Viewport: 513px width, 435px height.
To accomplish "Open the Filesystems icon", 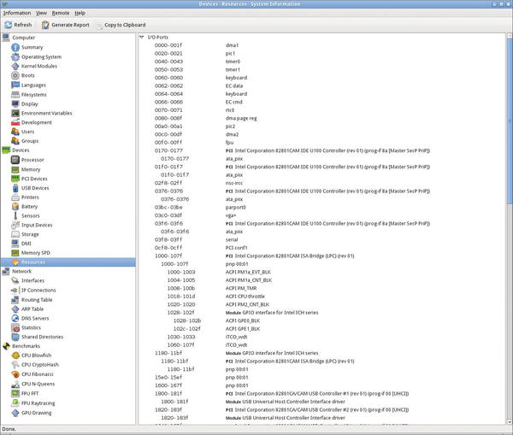I will [x=15, y=95].
